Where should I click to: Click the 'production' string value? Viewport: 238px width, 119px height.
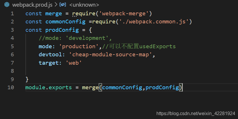tap(79, 47)
